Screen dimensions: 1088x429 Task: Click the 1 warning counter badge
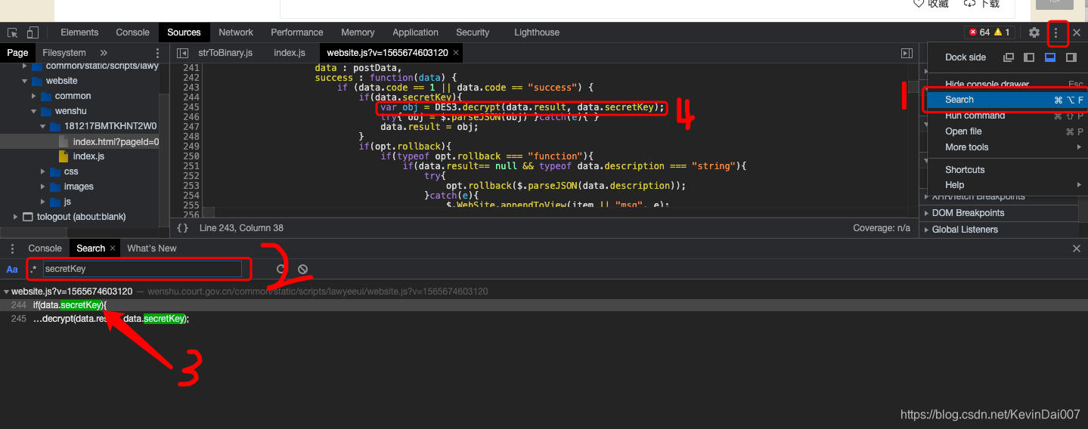pos(1002,32)
